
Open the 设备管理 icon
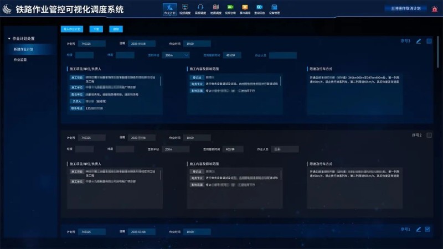[274, 9]
